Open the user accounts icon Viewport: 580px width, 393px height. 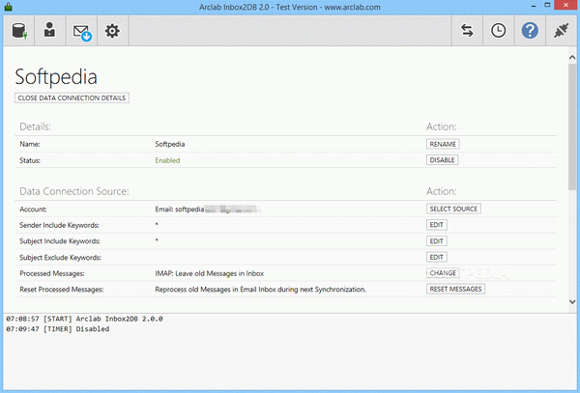pyautogui.click(x=50, y=31)
